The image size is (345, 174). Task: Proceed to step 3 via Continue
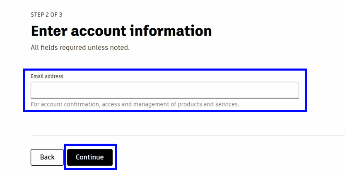pos(90,157)
